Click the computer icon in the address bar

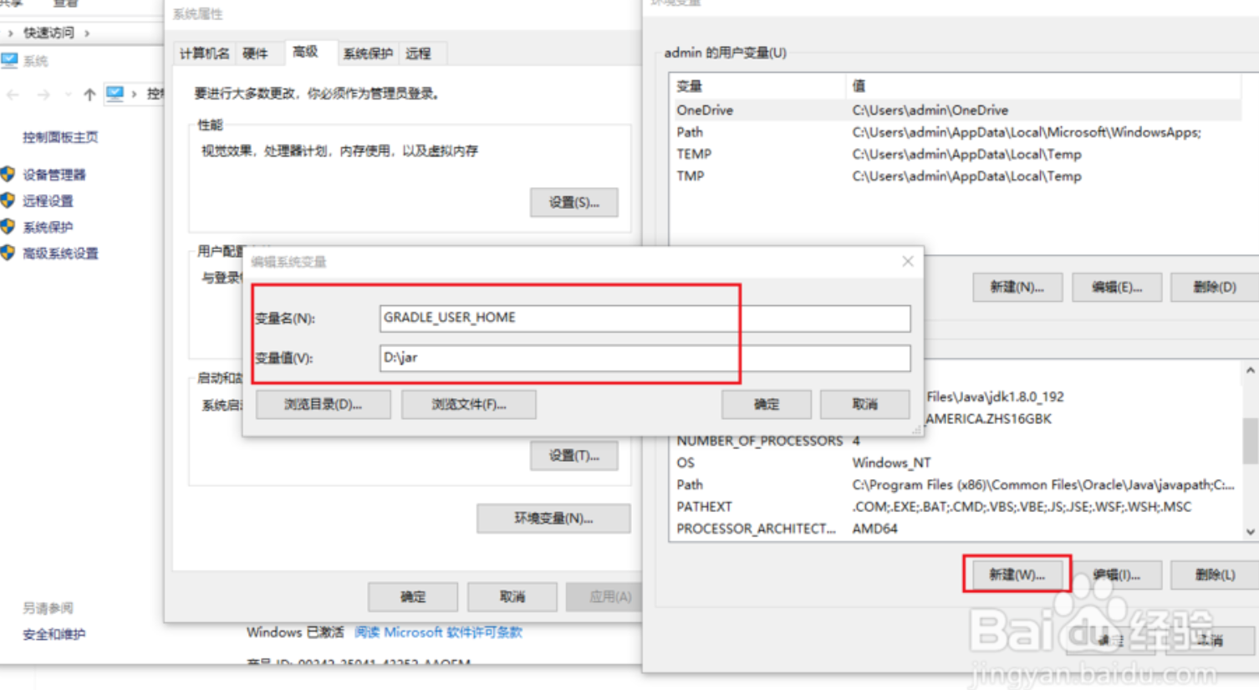pyautogui.click(x=115, y=94)
